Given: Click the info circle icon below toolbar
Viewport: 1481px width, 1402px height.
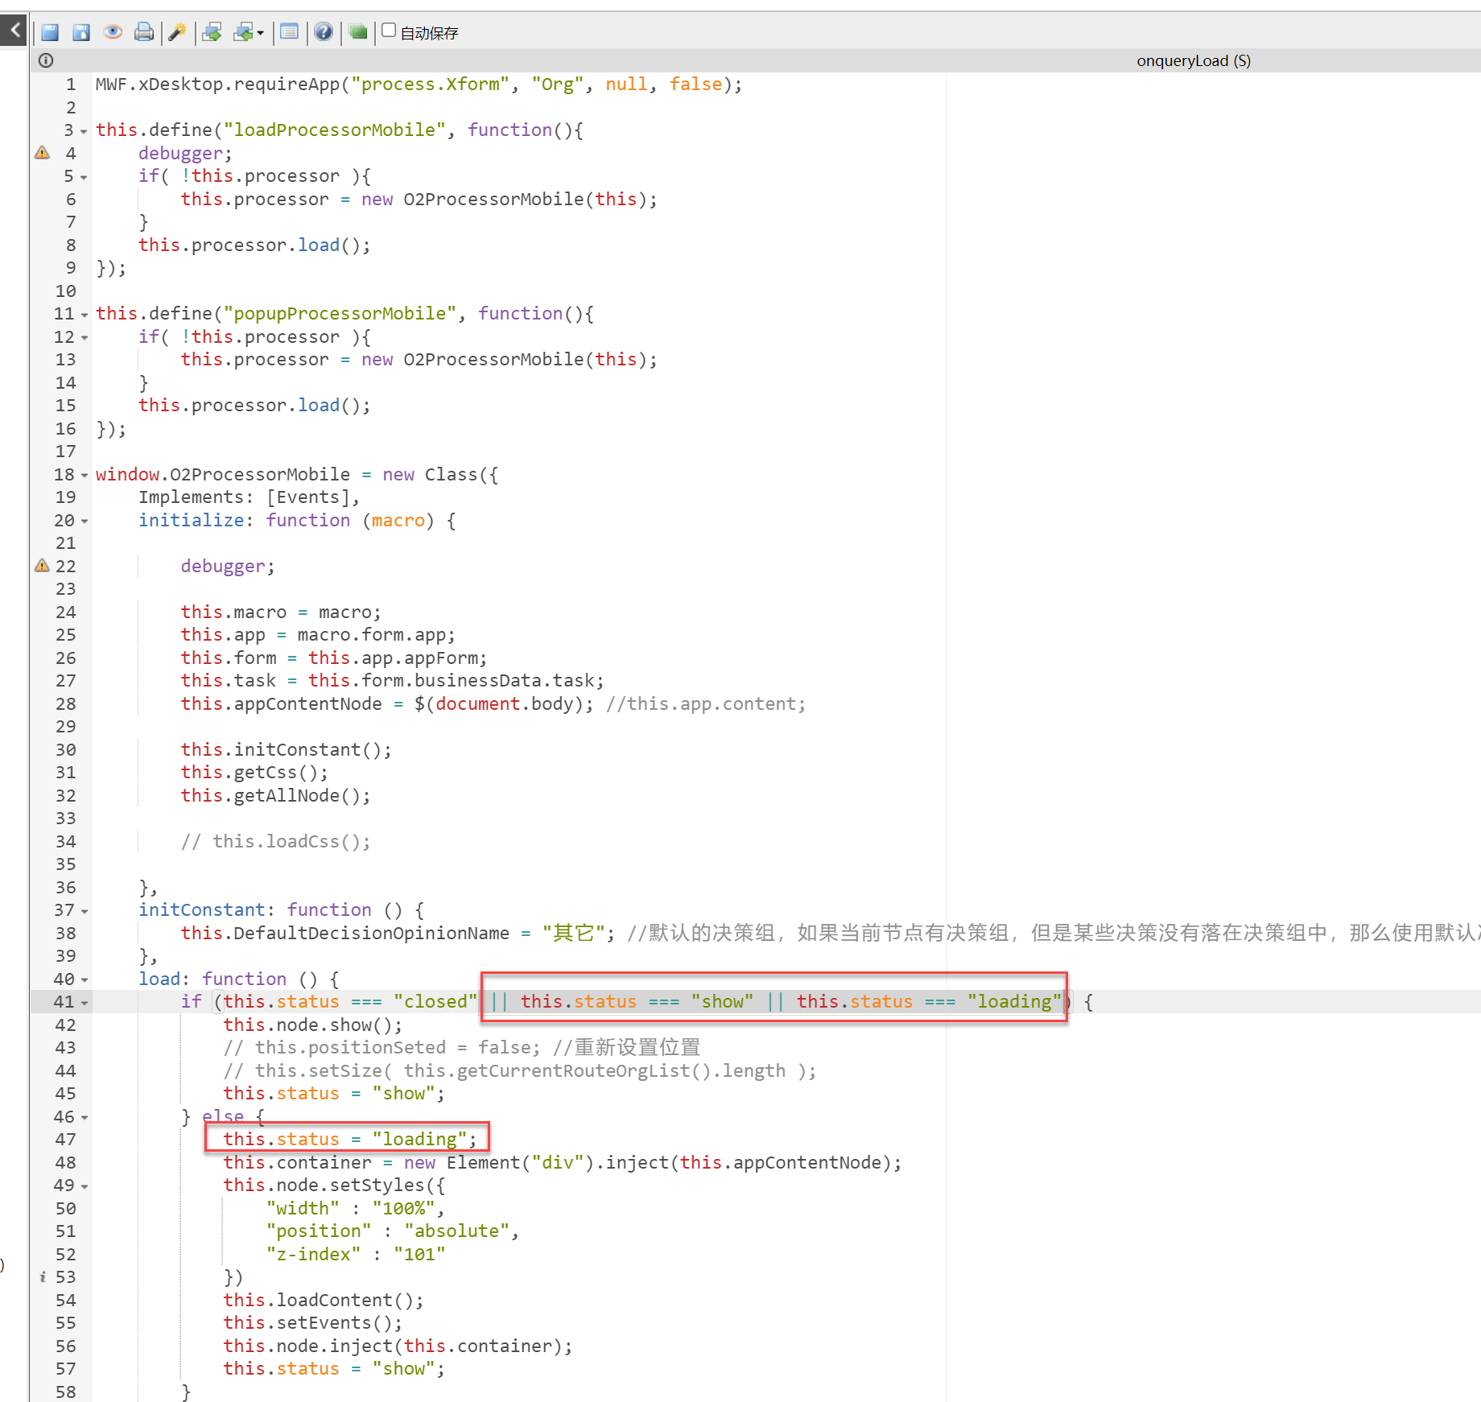Looking at the screenshot, I should click(46, 60).
